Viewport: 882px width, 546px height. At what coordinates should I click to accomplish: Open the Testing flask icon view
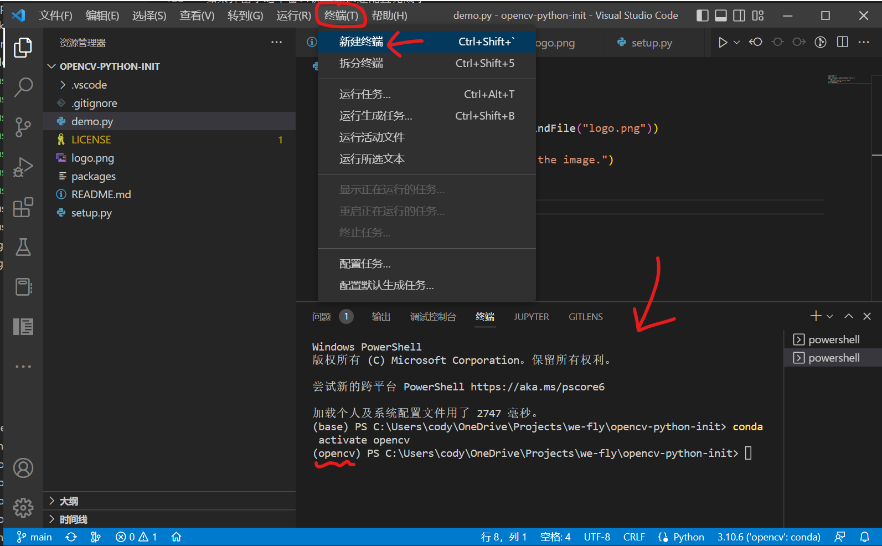tap(23, 247)
